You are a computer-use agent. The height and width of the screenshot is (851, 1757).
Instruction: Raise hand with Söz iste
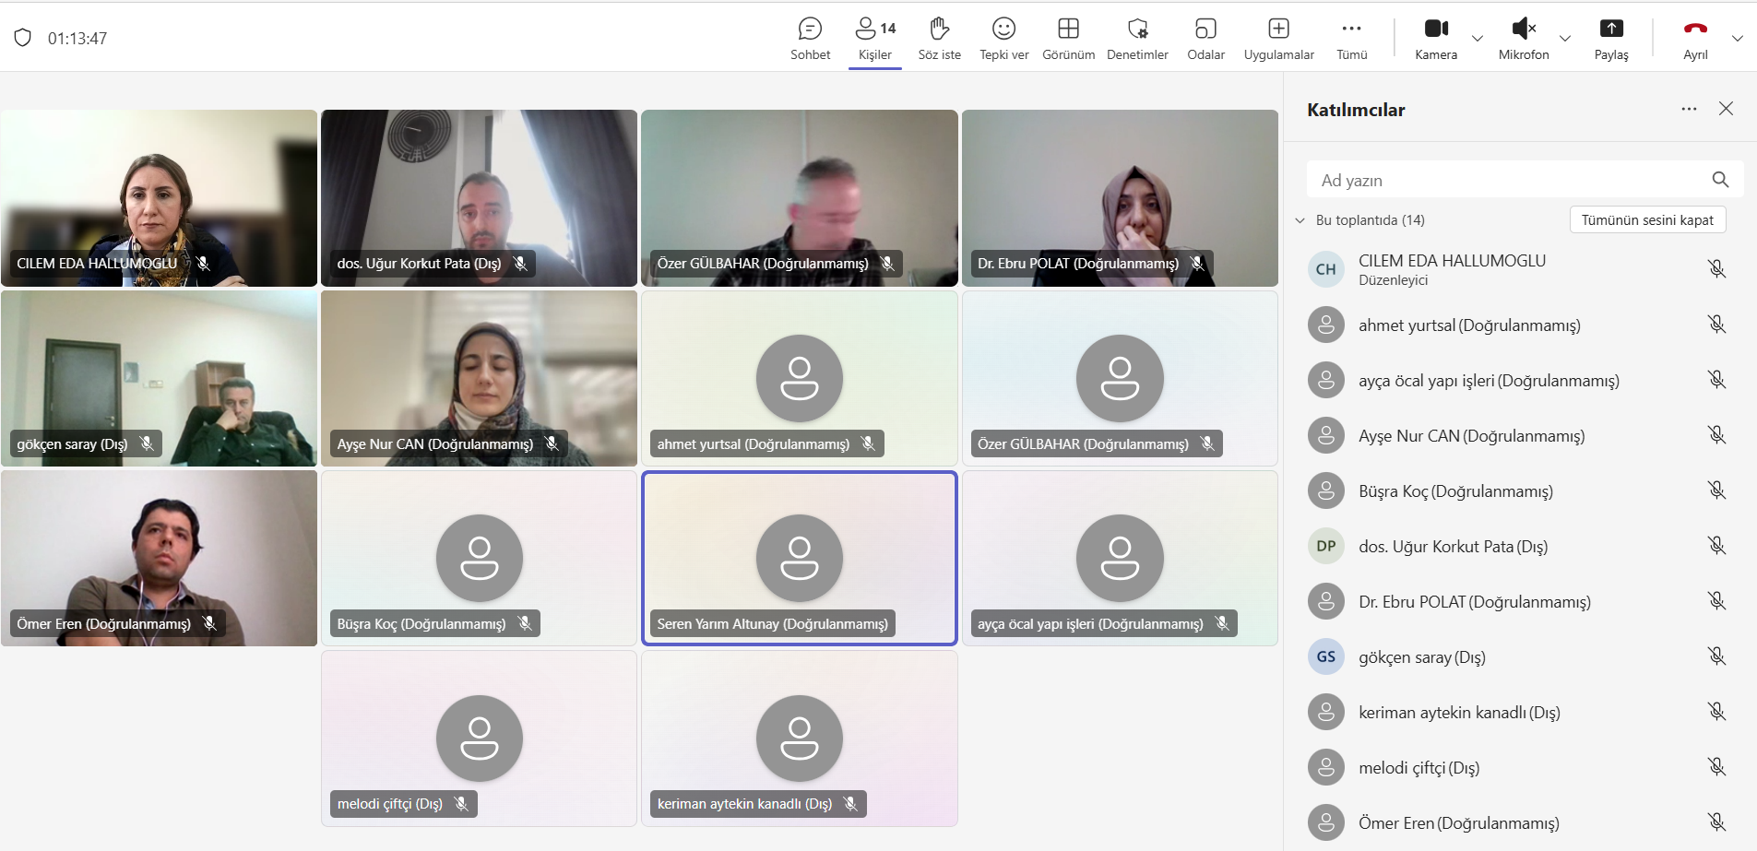[x=939, y=39]
